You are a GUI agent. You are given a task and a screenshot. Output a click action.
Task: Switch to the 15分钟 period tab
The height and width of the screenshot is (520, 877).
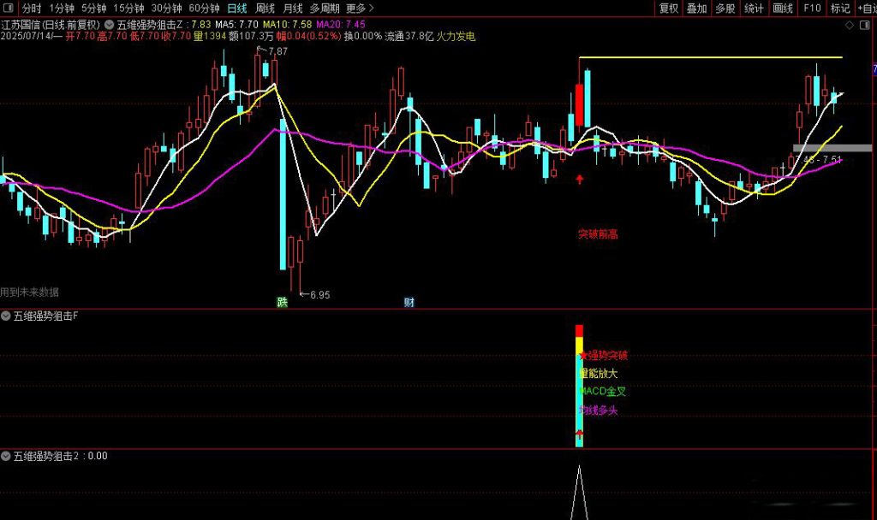(x=128, y=8)
